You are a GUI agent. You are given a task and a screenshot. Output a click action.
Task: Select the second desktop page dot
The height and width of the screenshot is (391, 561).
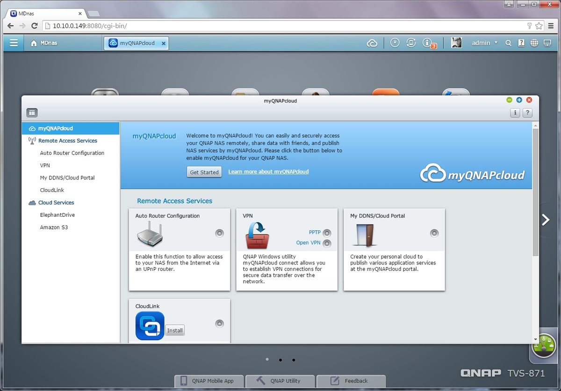[x=280, y=360]
